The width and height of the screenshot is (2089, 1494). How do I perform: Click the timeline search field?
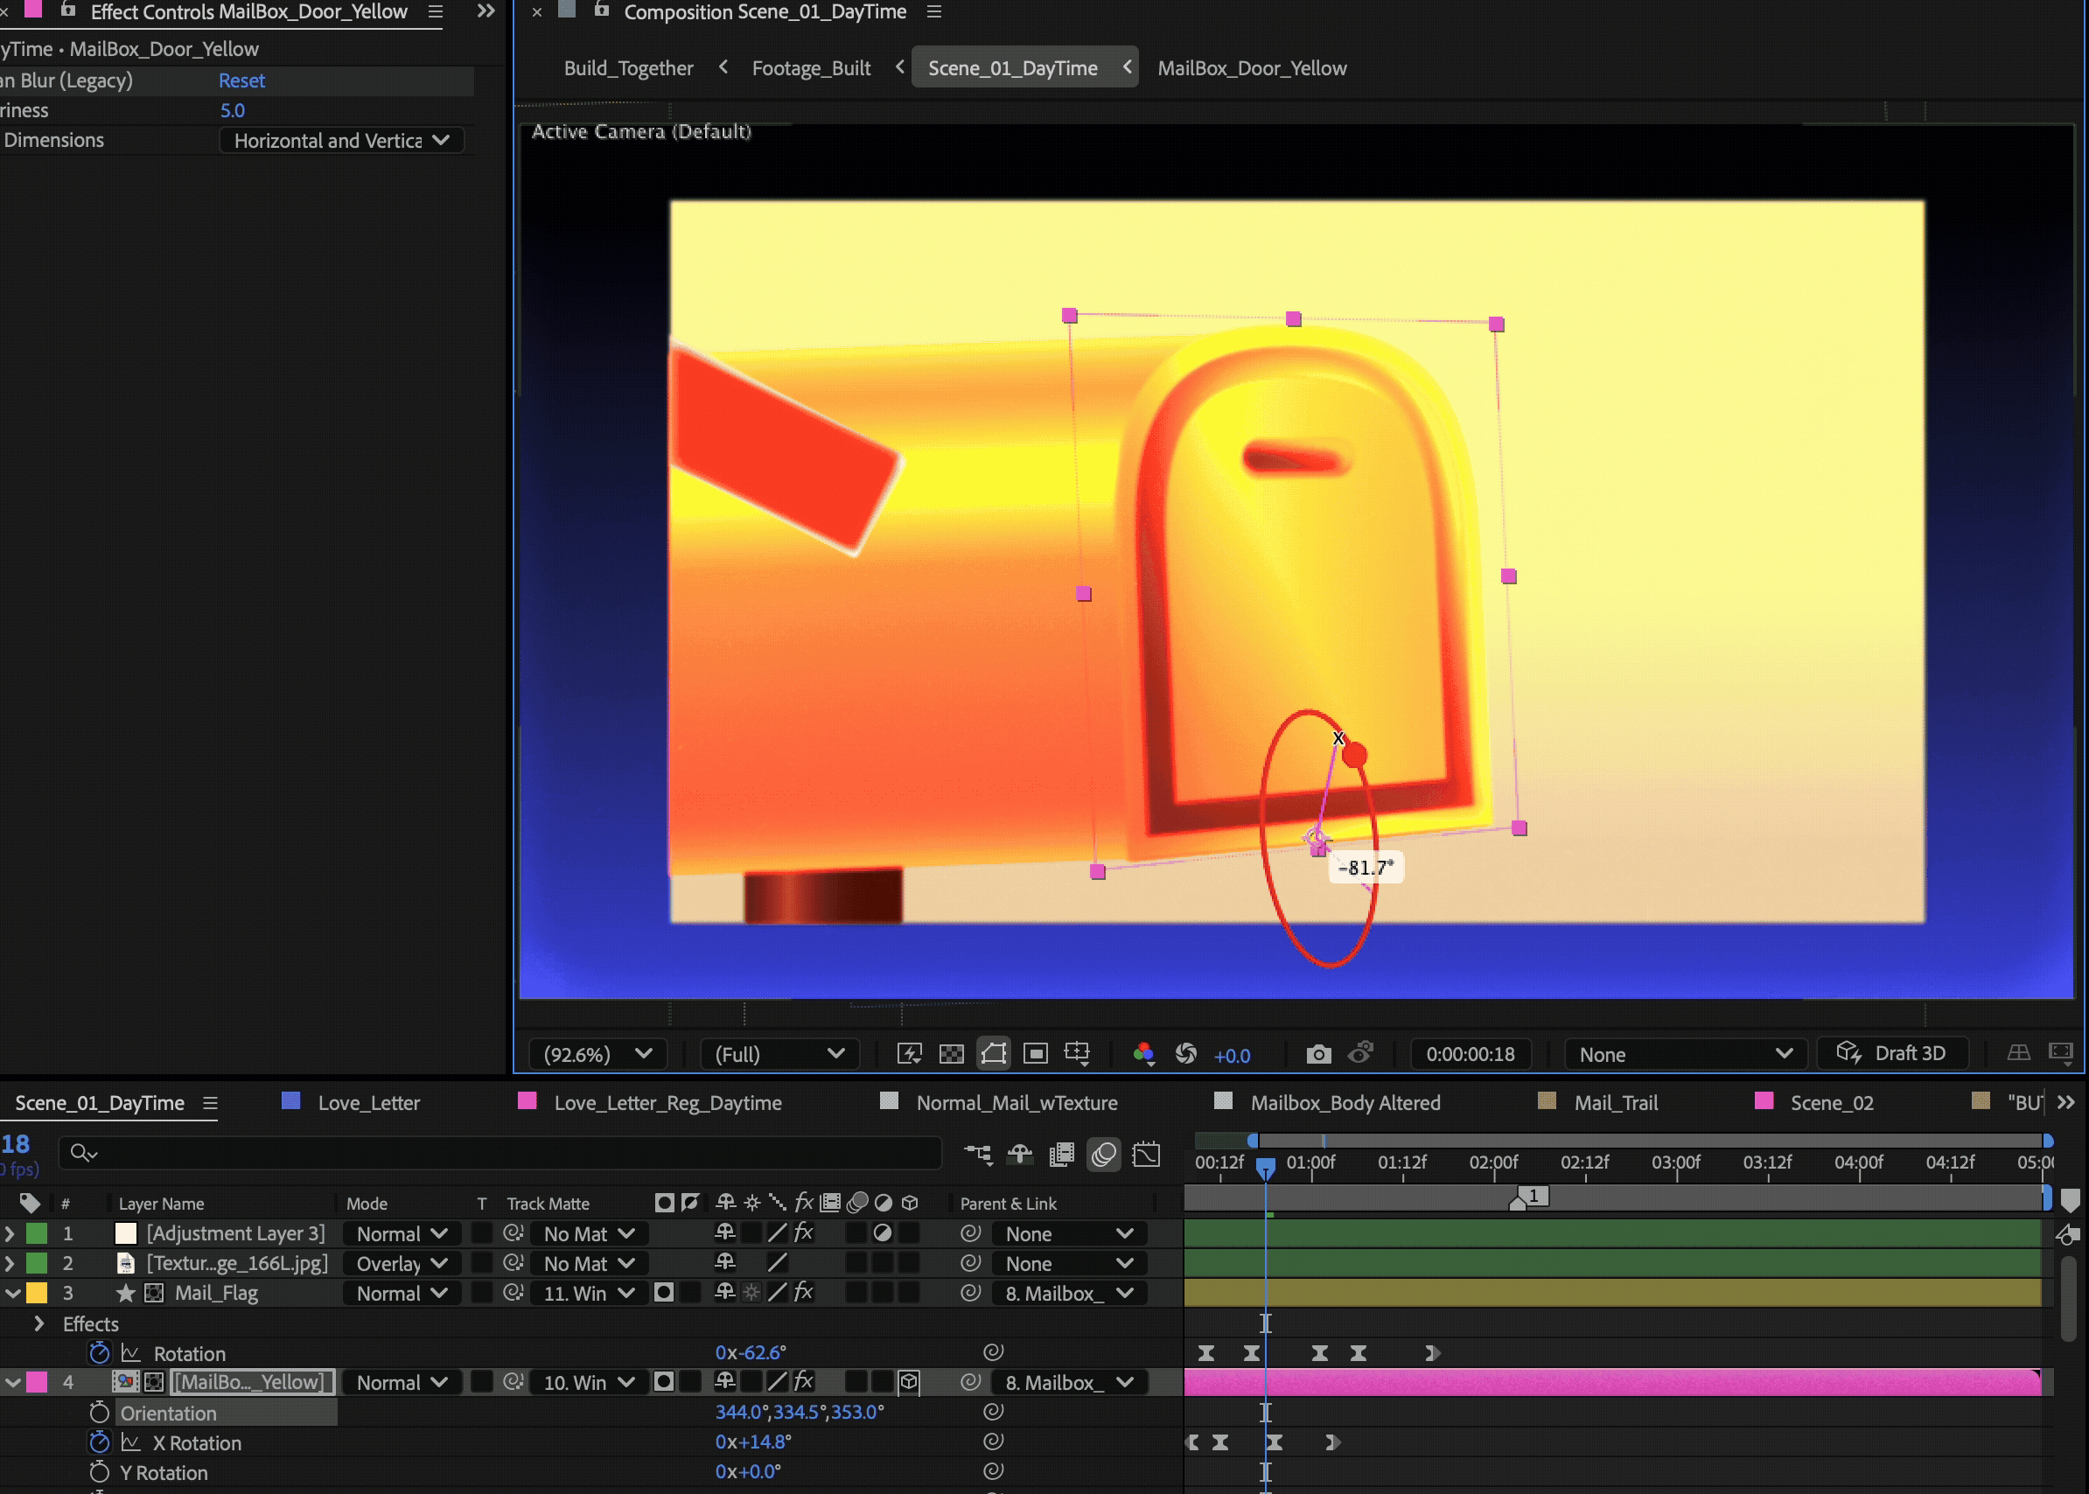point(497,1153)
